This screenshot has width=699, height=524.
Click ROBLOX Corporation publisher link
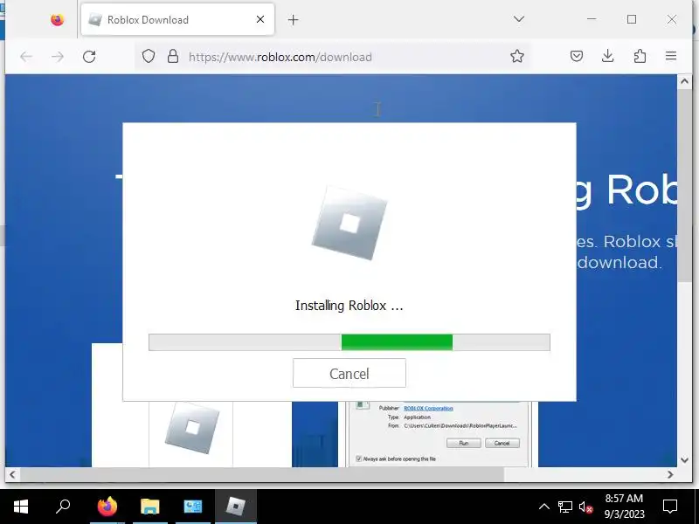click(x=428, y=408)
